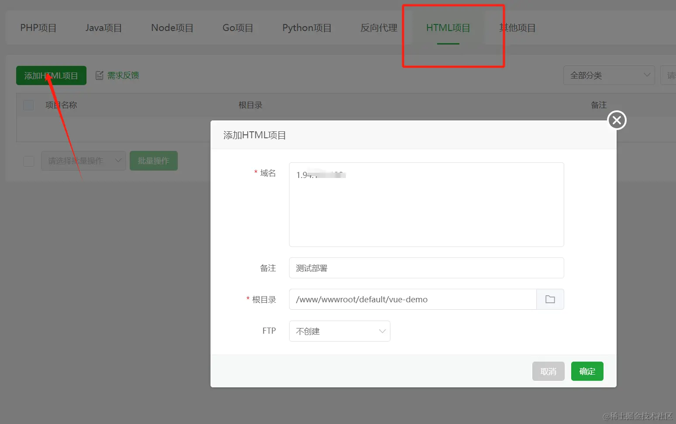The width and height of the screenshot is (676, 424).
Task: Click the 项目名称 column header
Action: tap(61, 105)
